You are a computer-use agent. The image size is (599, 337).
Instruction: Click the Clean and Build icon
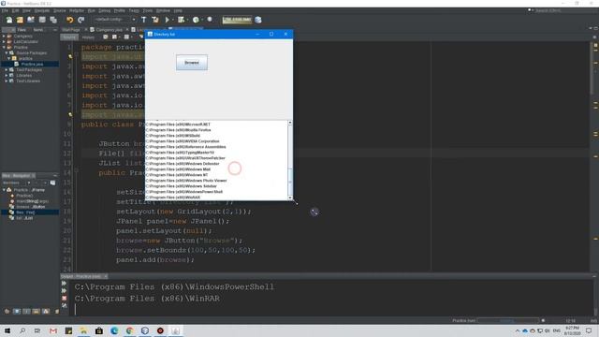(155, 20)
